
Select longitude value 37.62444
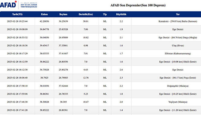click(x=63, y=86)
